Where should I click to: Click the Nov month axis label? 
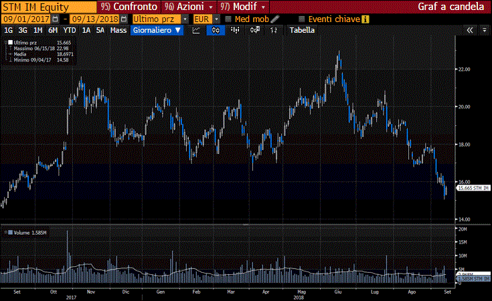point(90,292)
